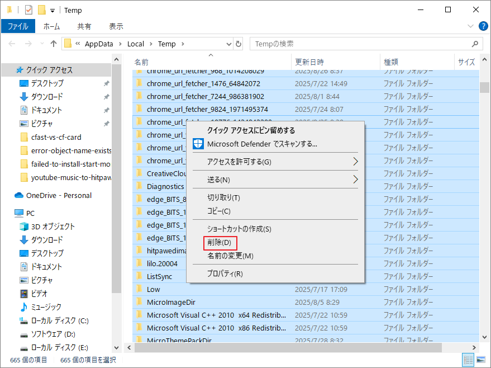491x368 pixels.
Task: Click the Properties checkmark icon in title bar
Action: [x=28, y=10]
